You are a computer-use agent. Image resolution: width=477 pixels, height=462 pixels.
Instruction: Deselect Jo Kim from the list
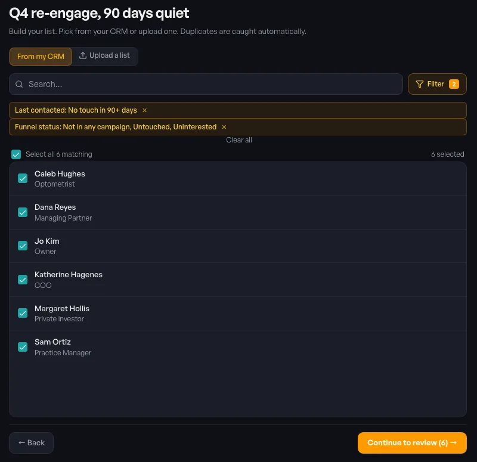pyautogui.click(x=23, y=246)
